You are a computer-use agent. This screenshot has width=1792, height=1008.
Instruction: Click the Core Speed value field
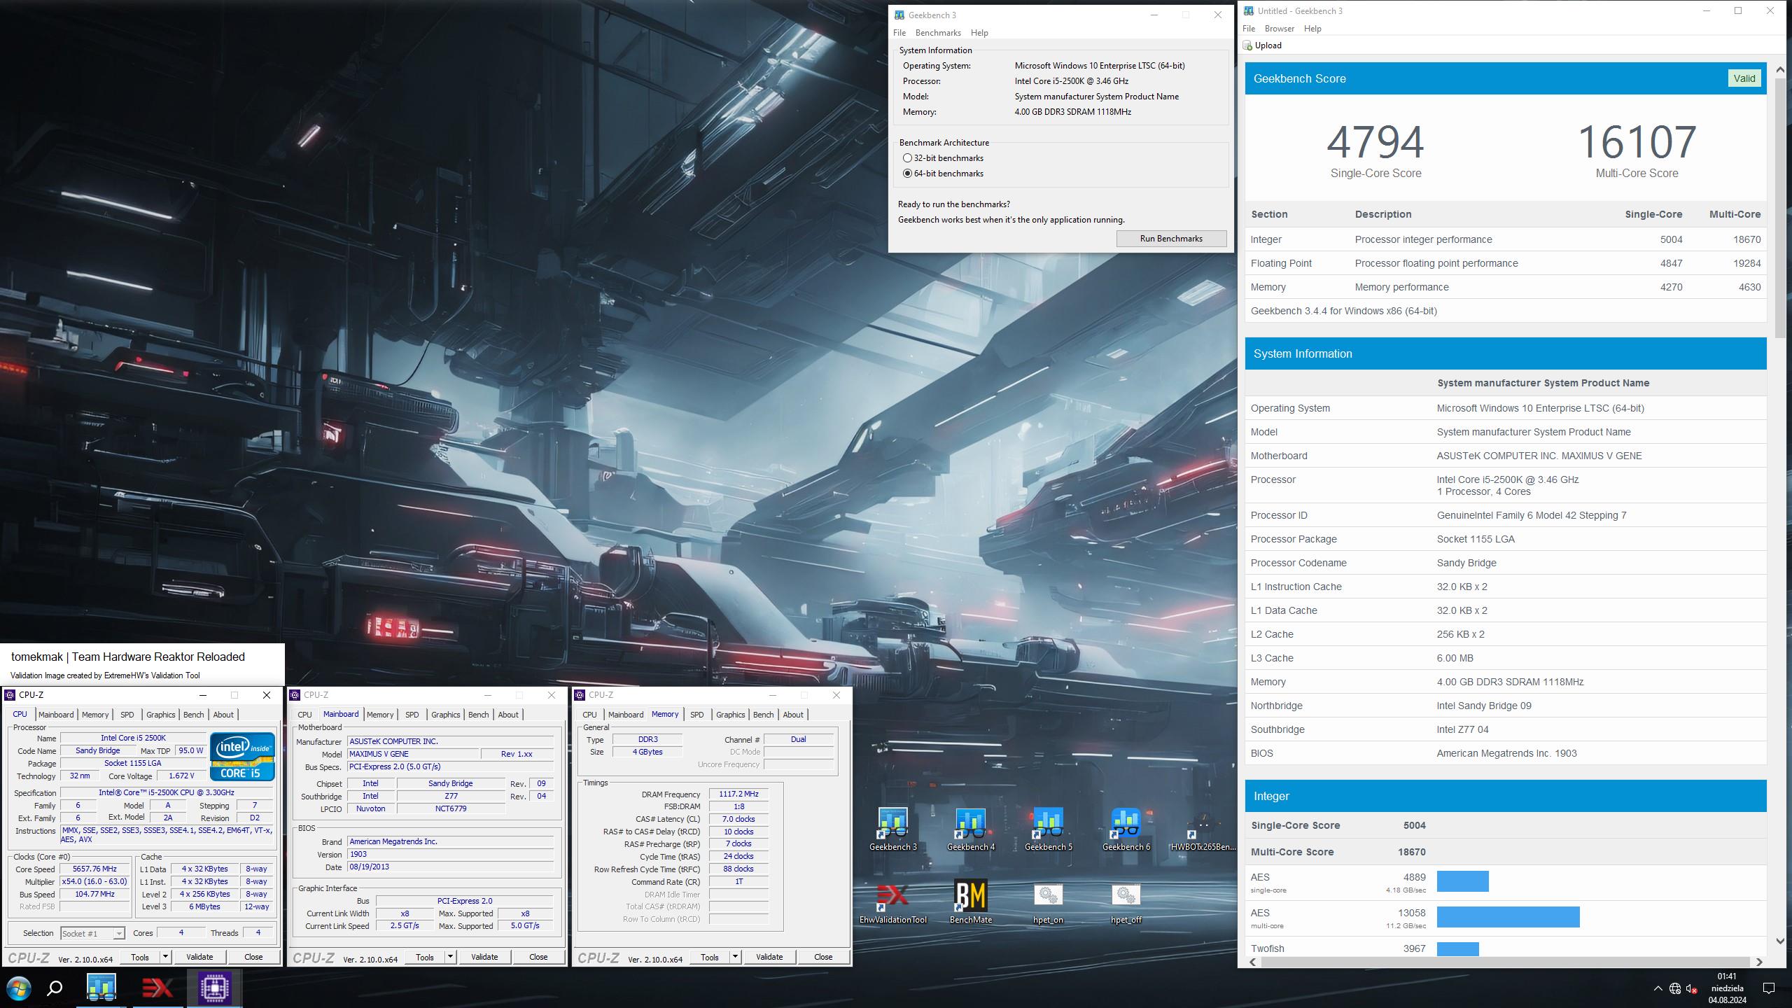[x=94, y=869]
